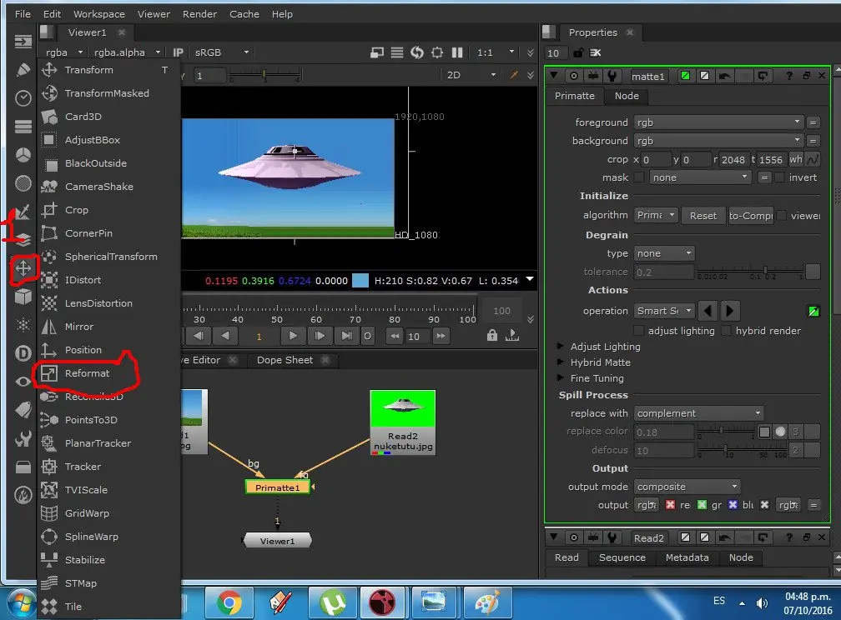Expand the Adjust Lighting section
Viewport: 841px width, 620px height.
[561, 346]
